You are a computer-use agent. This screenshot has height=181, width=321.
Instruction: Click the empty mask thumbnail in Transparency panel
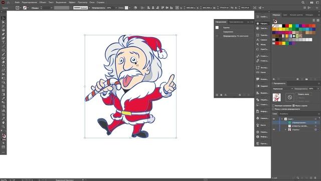(290, 97)
